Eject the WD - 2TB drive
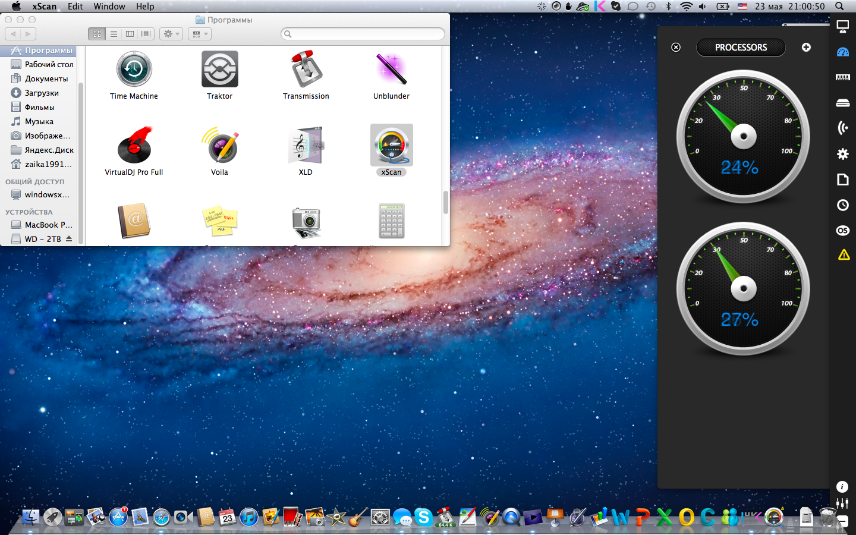The height and width of the screenshot is (535, 856). [69, 239]
